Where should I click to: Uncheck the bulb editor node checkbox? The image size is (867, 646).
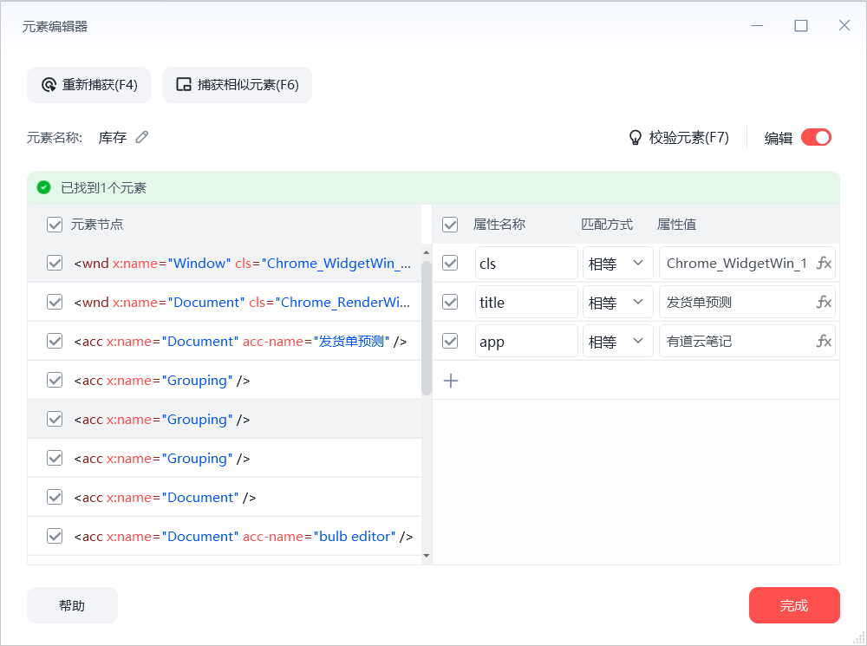tap(55, 536)
